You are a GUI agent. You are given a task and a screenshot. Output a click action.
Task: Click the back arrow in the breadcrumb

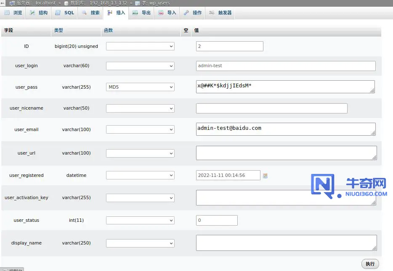pos(3,3)
